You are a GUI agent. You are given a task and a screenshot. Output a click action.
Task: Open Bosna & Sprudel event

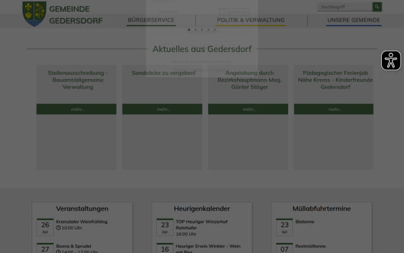click(x=73, y=246)
